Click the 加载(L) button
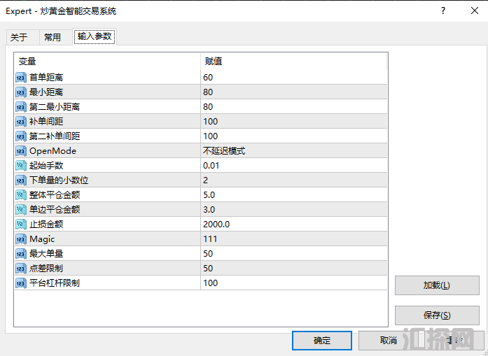Screen dimensions: 488x356 pos(437,285)
